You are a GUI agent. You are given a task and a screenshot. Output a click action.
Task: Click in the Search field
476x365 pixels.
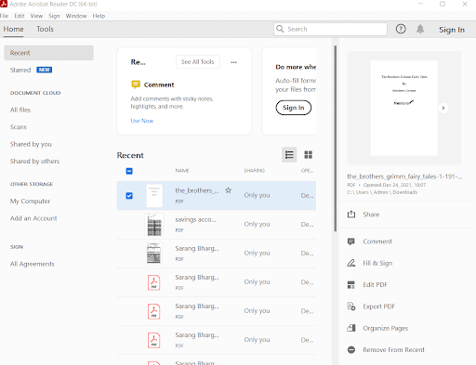tap(330, 29)
